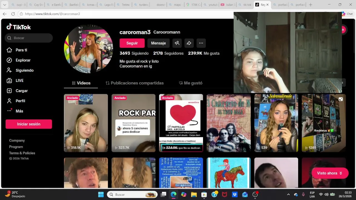Open the 3693 Siguiendo list
The width and height of the screenshot is (356, 200).
pyautogui.click(x=134, y=53)
